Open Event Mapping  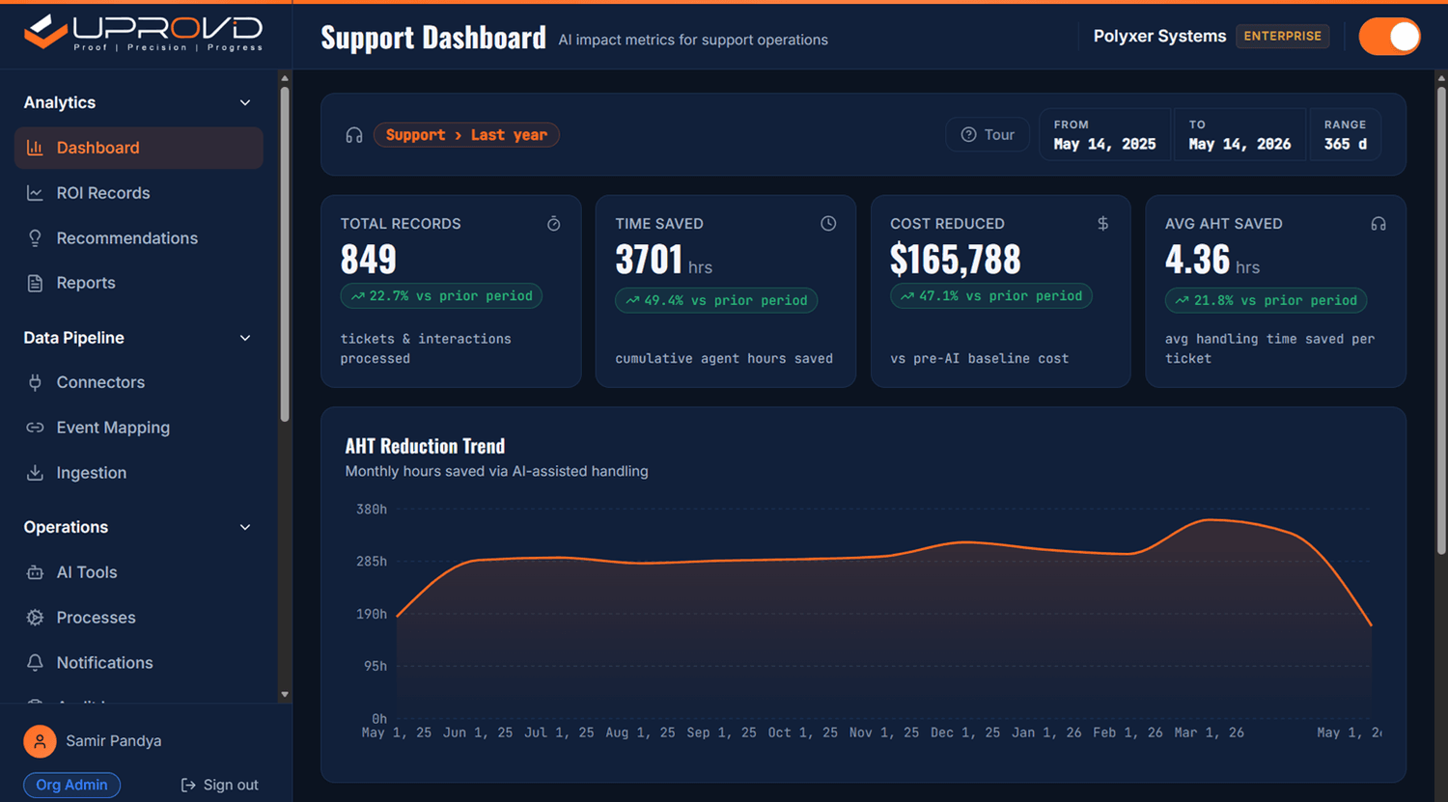pos(139,428)
